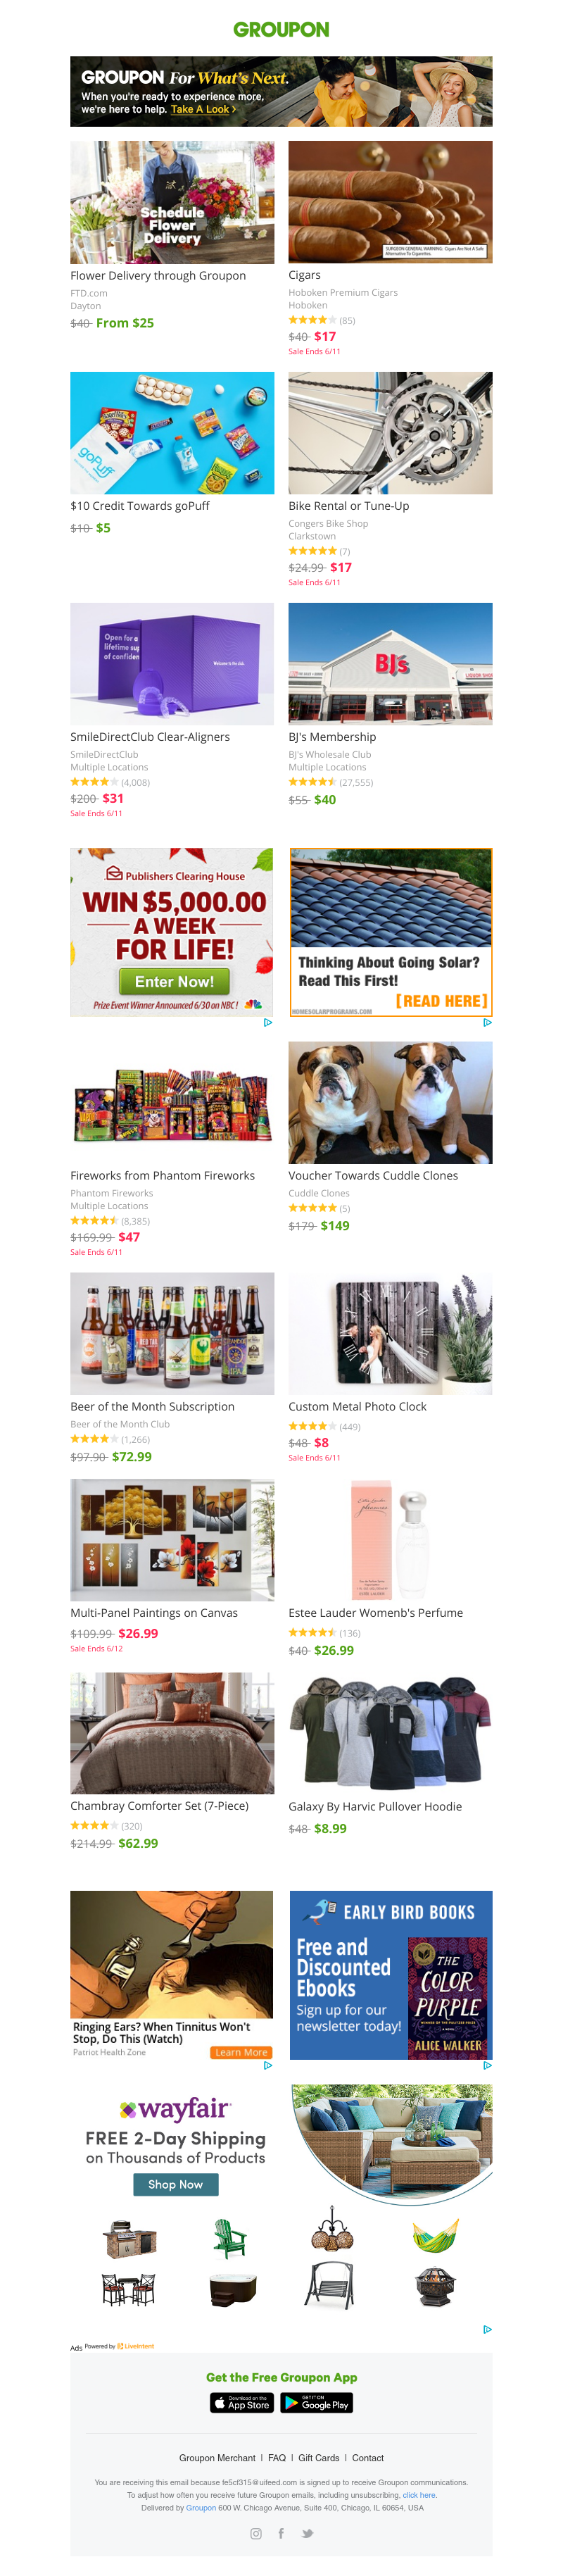
Task: Open the Groupon Merchant footer link
Action: point(217,2457)
